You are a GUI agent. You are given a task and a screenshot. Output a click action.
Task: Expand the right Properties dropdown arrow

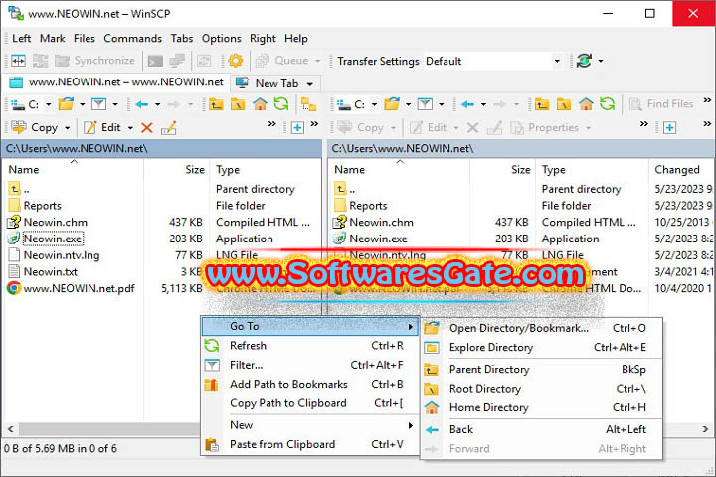tap(588, 128)
